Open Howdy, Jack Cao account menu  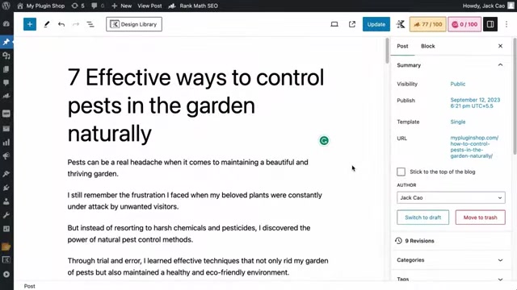coord(488,6)
